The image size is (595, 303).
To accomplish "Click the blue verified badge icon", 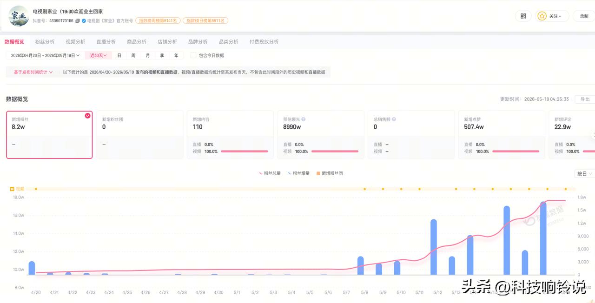I will [x=84, y=21].
